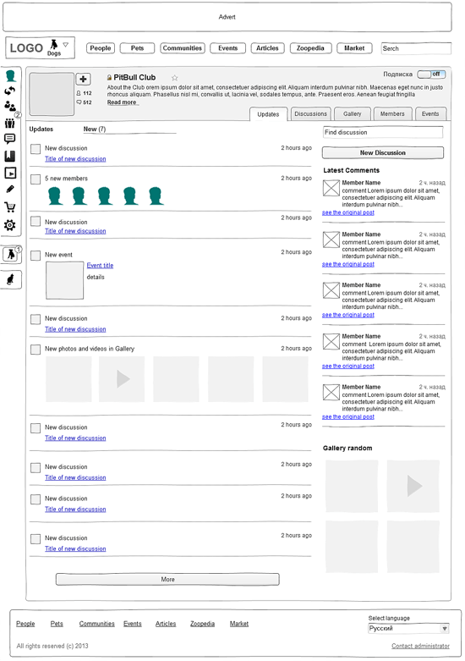Viewport: 465px width, 661px height.
Task: Select the cat pet icon in sidebar
Action: click(10, 279)
